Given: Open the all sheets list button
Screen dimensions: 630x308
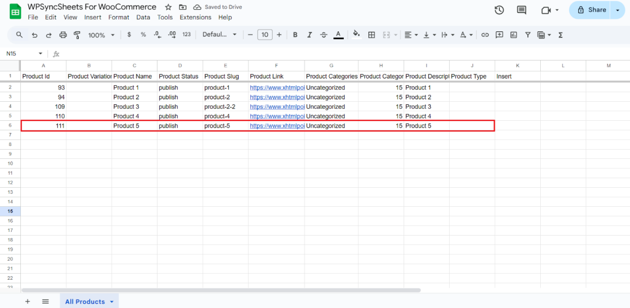Looking at the screenshot, I should tap(46, 302).
